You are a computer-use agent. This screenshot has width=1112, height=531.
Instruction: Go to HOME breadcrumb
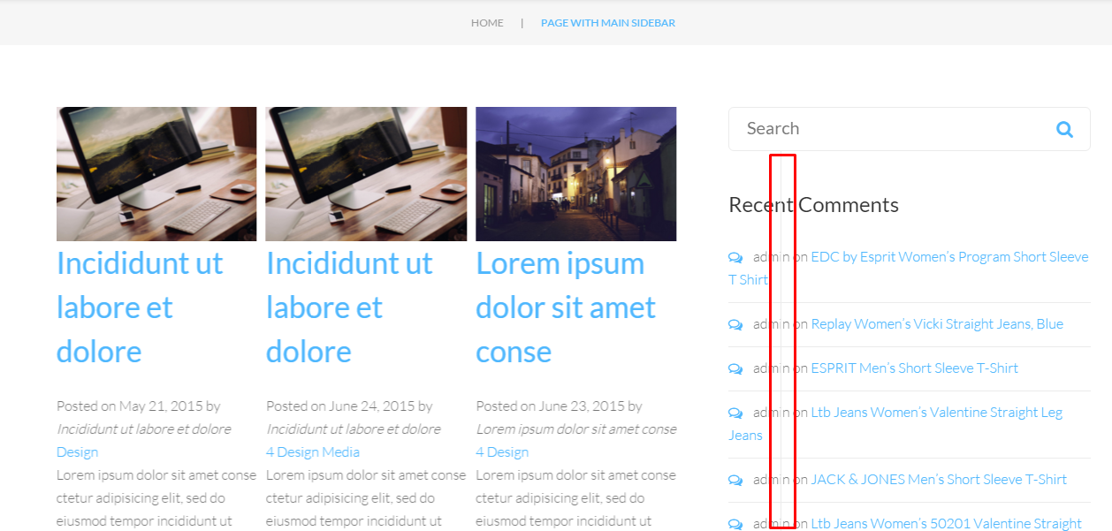pyautogui.click(x=487, y=23)
